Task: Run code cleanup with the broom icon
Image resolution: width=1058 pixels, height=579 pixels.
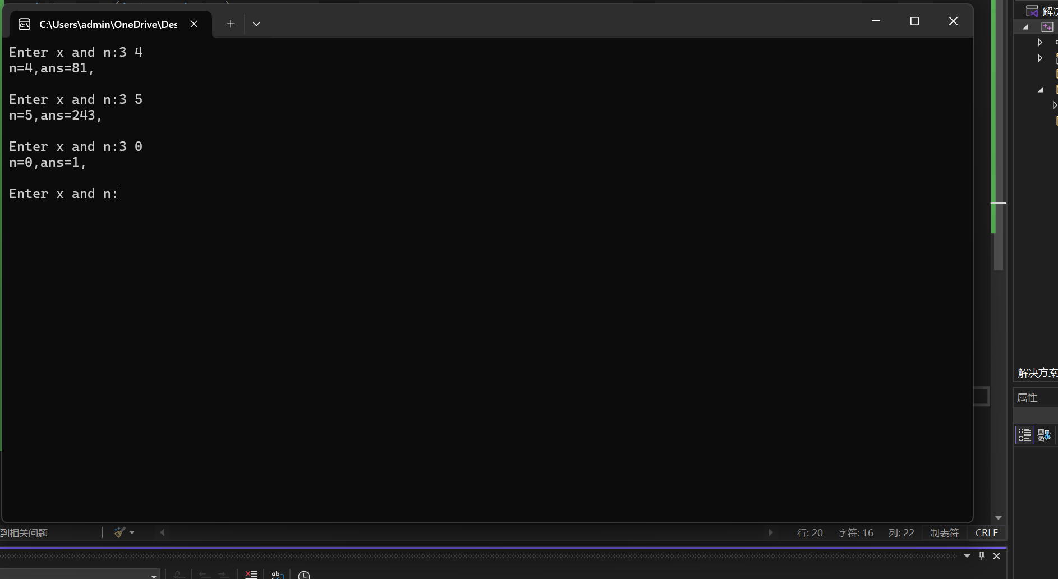Action: pyautogui.click(x=119, y=532)
